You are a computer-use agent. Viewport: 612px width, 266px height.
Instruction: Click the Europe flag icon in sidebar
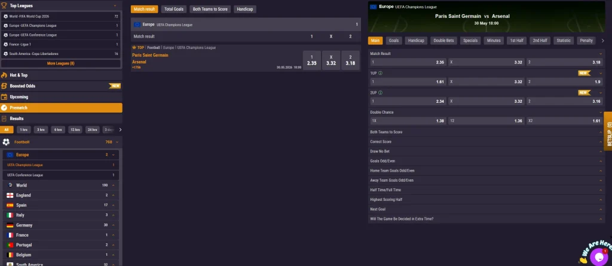pyautogui.click(x=10, y=155)
